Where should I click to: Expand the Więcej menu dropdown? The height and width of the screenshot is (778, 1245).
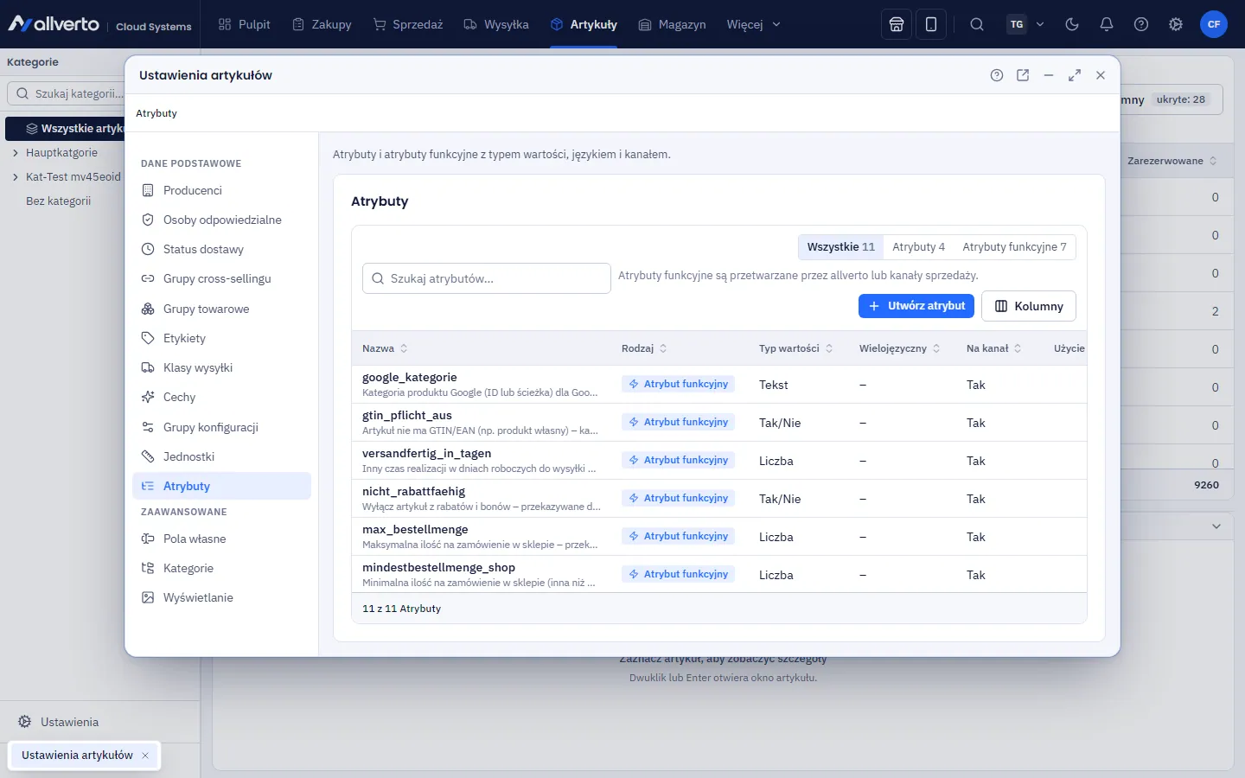[x=754, y=24]
